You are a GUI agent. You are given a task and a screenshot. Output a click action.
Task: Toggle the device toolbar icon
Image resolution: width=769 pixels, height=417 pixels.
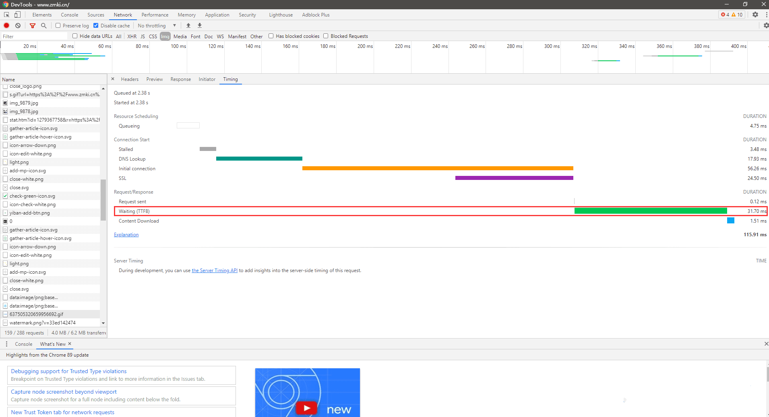click(x=17, y=14)
